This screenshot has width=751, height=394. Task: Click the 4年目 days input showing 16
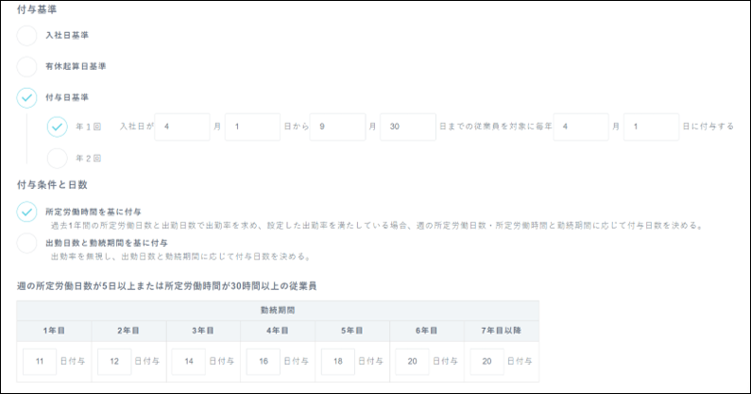tap(264, 361)
